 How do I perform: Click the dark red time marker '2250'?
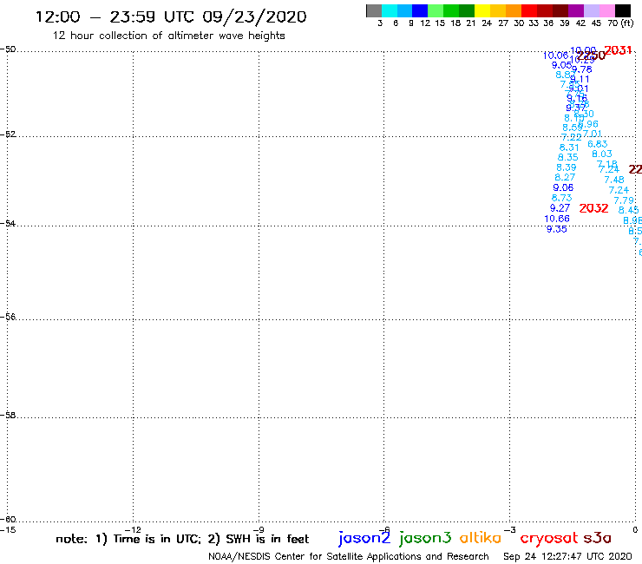click(x=591, y=56)
